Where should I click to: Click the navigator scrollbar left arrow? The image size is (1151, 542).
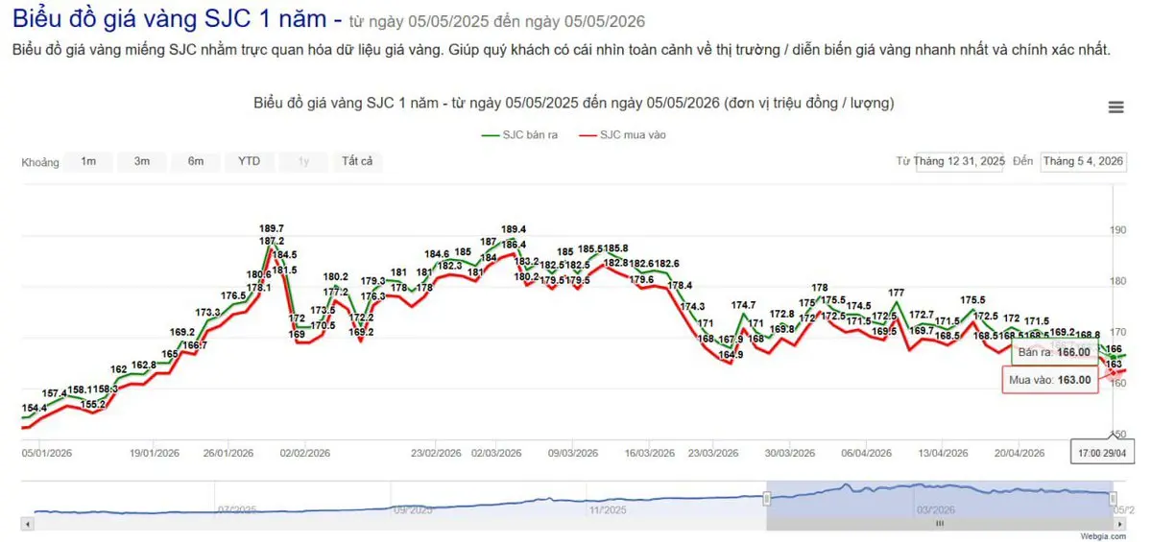[x=28, y=525]
